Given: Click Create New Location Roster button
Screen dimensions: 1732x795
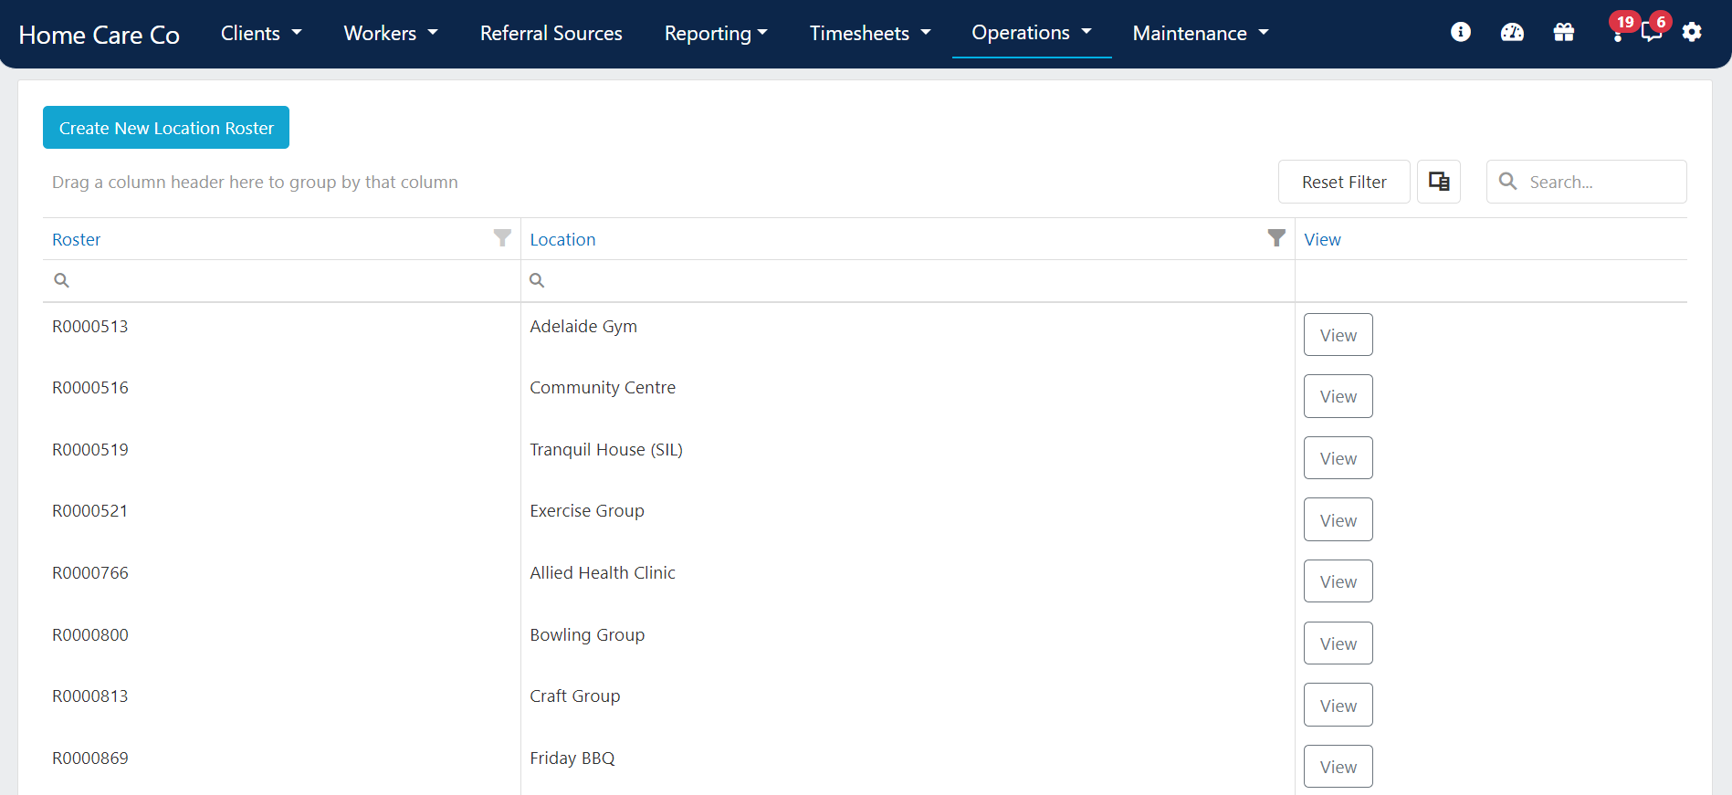Looking at the screenshot, I should coord(166,128).
